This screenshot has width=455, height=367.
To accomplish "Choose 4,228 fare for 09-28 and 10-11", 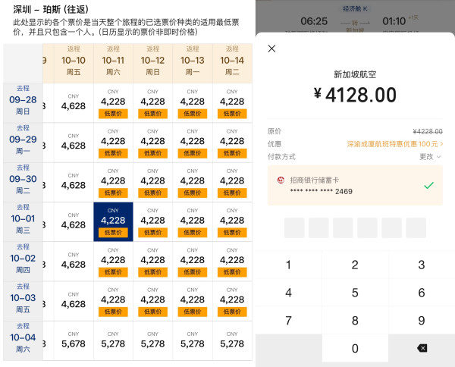I will pos(113,102).
